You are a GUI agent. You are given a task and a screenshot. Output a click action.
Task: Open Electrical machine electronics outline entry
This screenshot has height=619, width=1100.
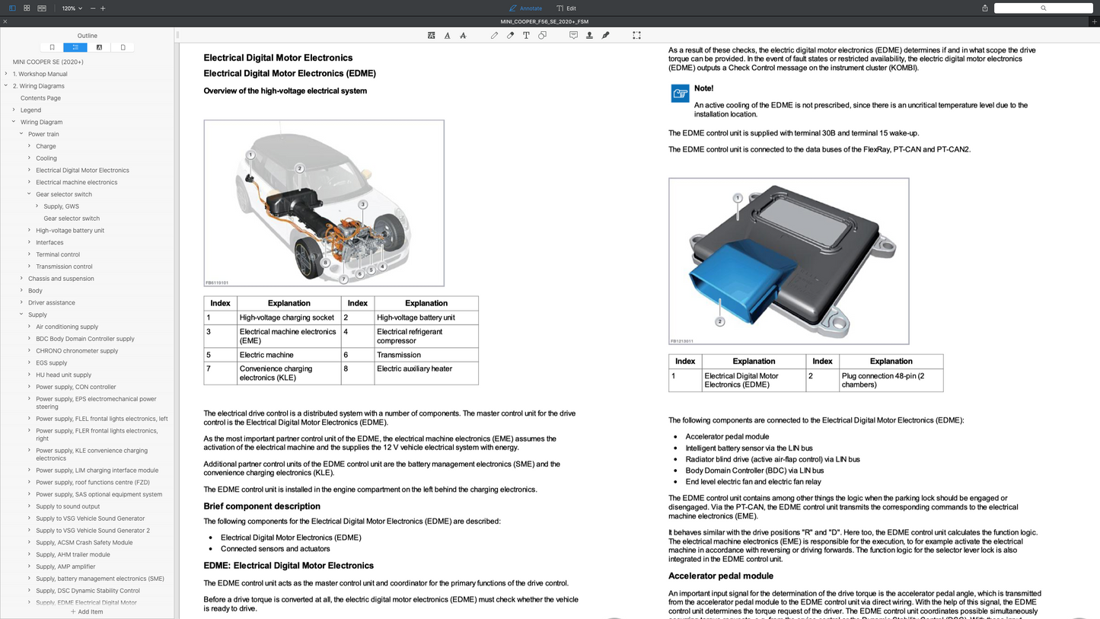click(x=76, y=183)
